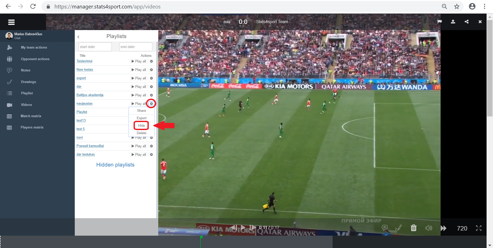Click the start date input field

point(95,47)
